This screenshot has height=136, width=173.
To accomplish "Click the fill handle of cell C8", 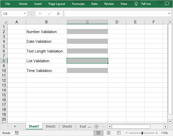I will click(108, 63).
